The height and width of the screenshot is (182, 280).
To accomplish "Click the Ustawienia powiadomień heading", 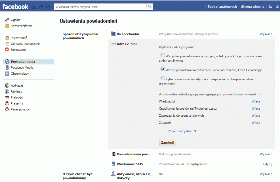I will [x=89, y=21].
